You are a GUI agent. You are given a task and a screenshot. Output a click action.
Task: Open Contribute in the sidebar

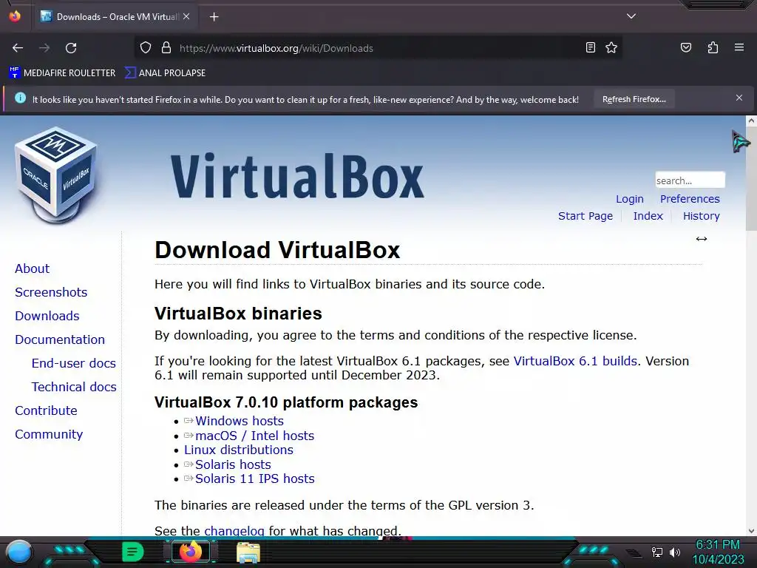pyautogui.click(x=47, y=410)
